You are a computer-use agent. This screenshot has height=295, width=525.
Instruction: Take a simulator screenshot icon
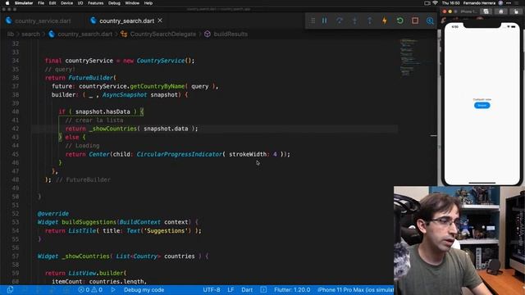click(486, 11)
